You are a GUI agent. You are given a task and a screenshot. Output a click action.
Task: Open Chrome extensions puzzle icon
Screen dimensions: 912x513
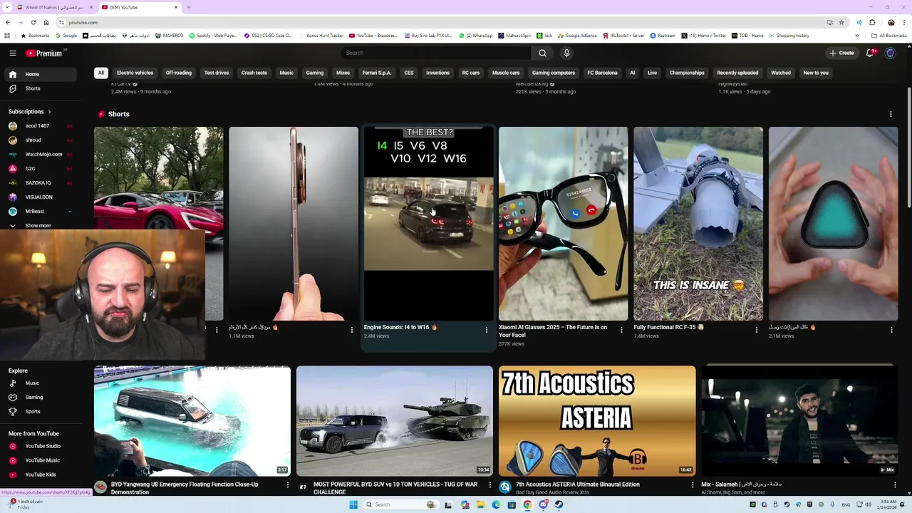point(872,22)
